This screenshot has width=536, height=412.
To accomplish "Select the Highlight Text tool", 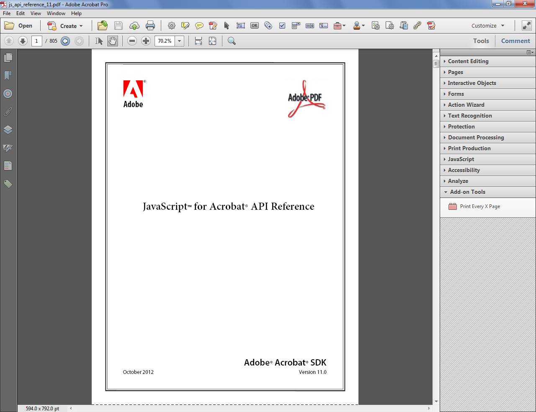I will coord(186,26).
